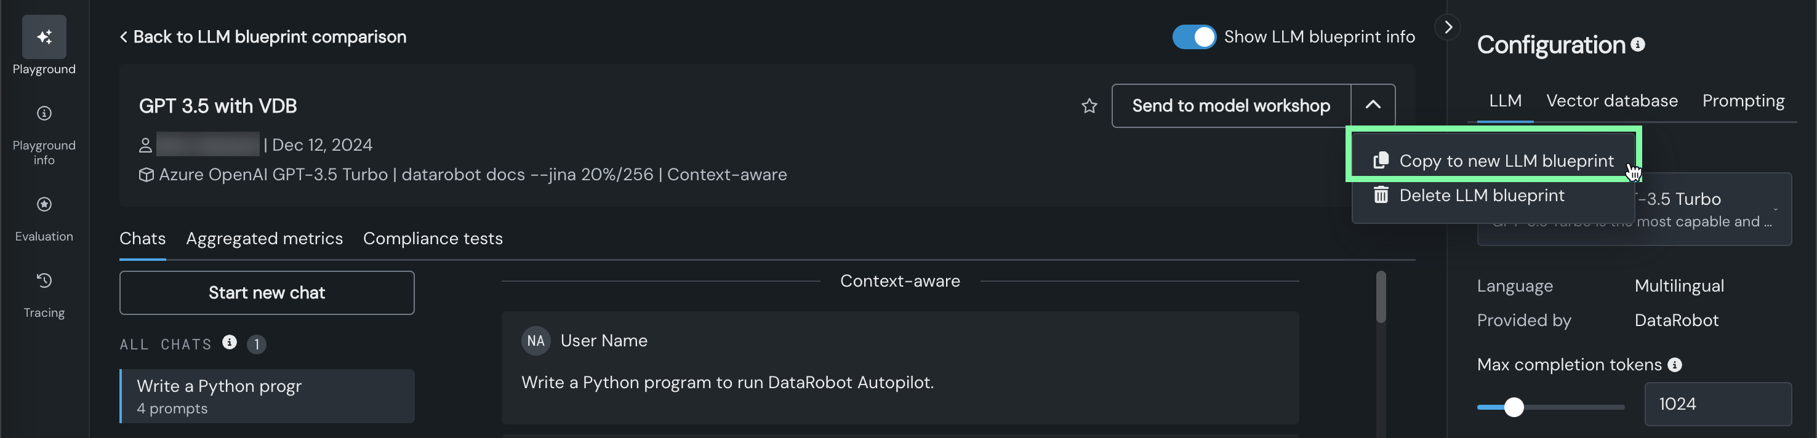Open the Playground info sidebar icon
Image resolution: width=1817 pixels, height=438 pixels.
click(44, 114)
